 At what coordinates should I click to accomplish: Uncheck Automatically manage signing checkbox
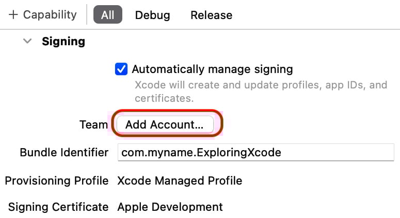[x=121, y=69]
